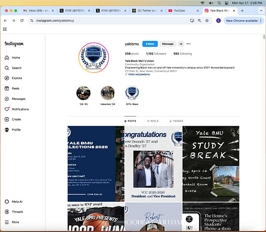Open the volume menu bar icon
266x232 pixels.
[x=211, y=3]
